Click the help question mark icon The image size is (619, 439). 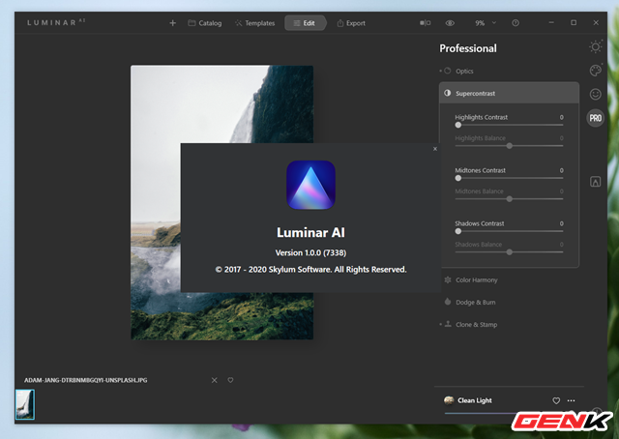point(516,23)
